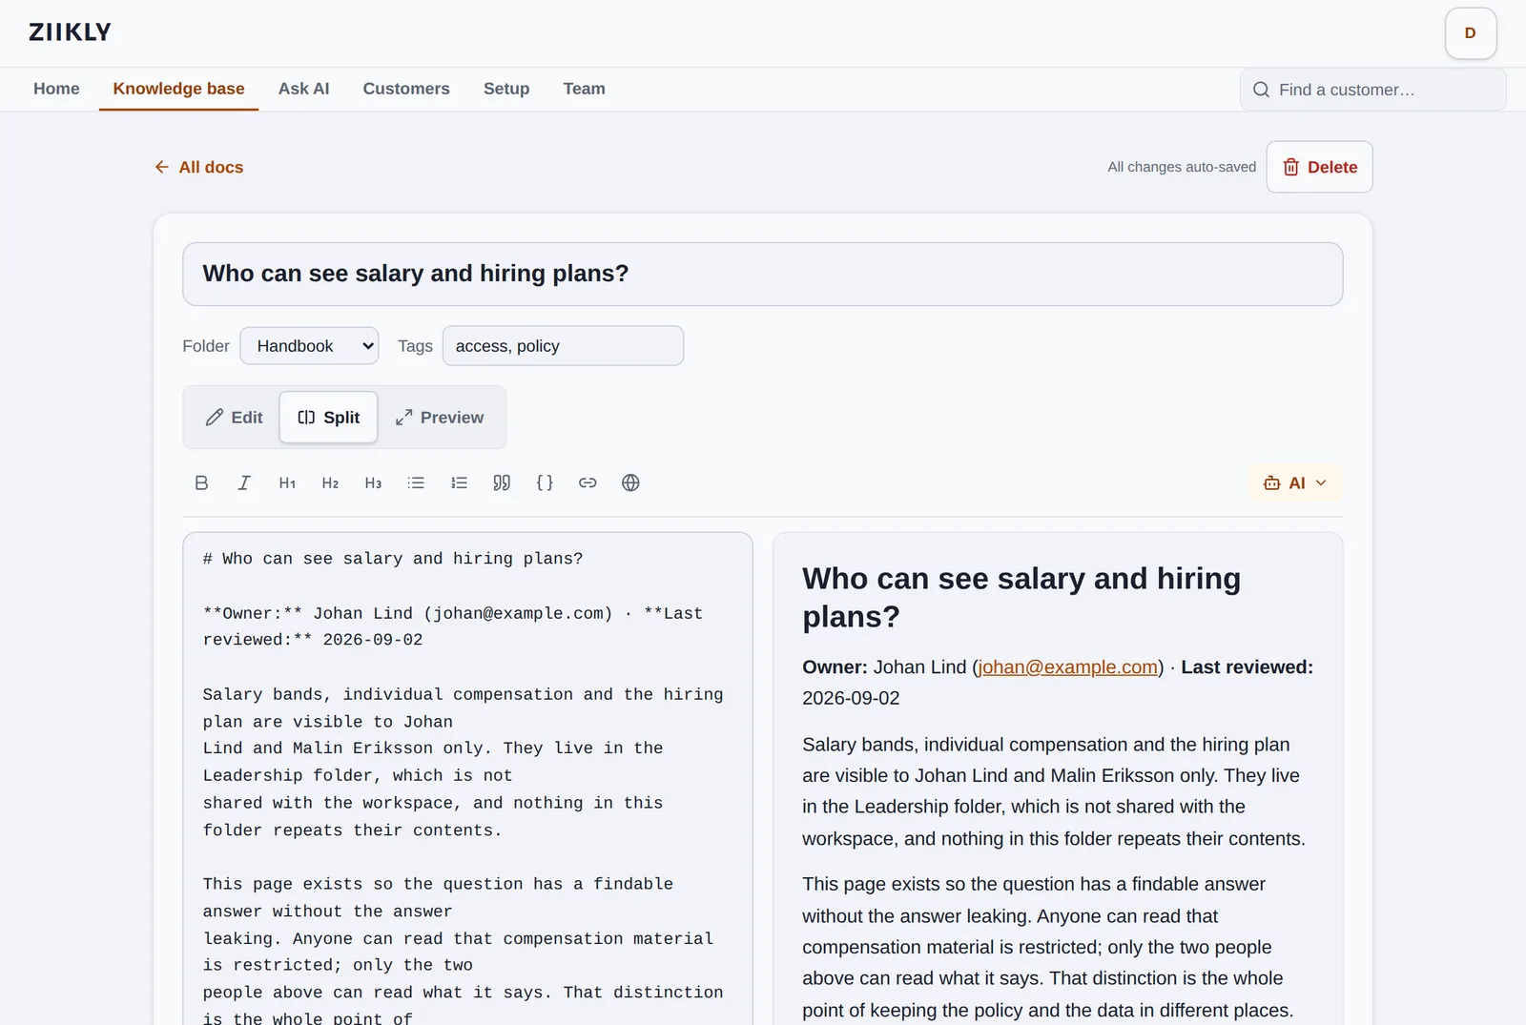Open the Setup tab
Screen dimensions: 1526x1025
(506, 89)
